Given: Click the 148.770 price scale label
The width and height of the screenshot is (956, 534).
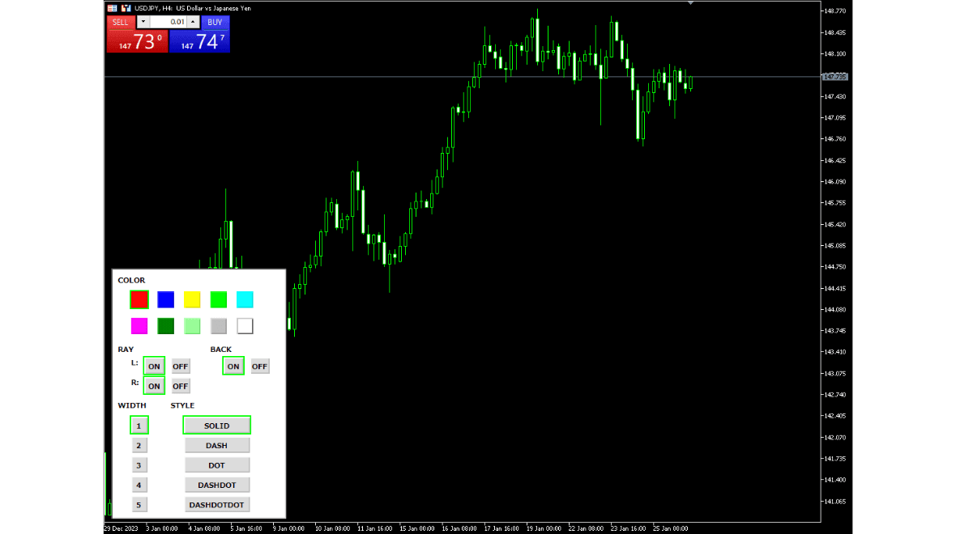Looking at the screenshot, I should click(x=835, y=11).
